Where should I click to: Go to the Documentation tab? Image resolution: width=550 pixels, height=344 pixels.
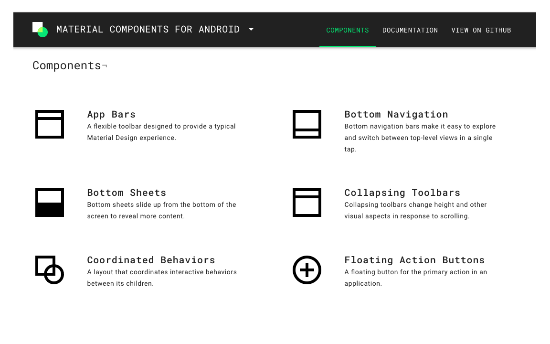click(410, 30)
